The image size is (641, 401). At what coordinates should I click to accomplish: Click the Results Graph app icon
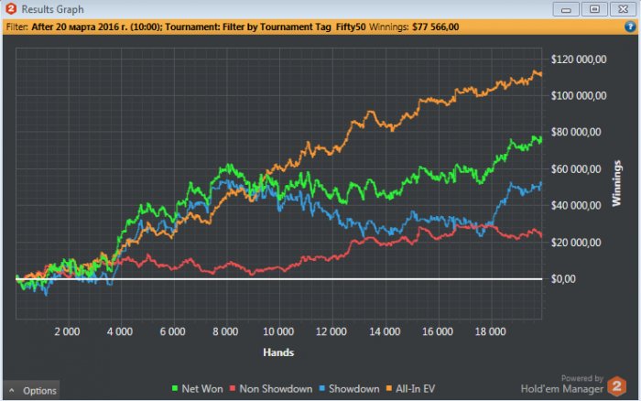click(11, 8)
